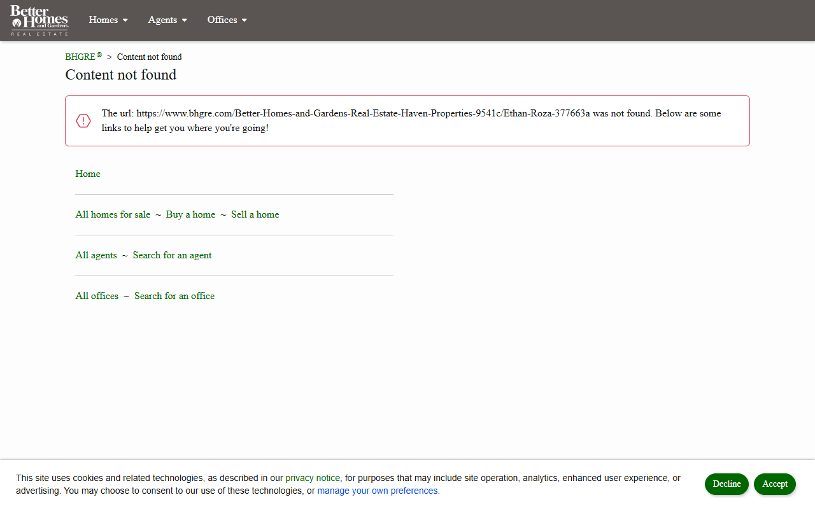Go to the All offices link

click(x=97, y=296)
